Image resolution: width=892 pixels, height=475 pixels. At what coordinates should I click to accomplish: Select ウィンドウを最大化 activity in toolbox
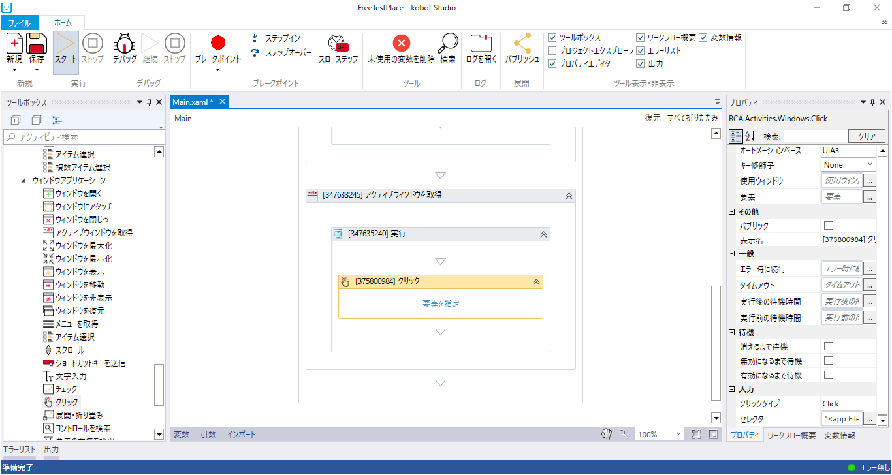(x=77, y=245)
